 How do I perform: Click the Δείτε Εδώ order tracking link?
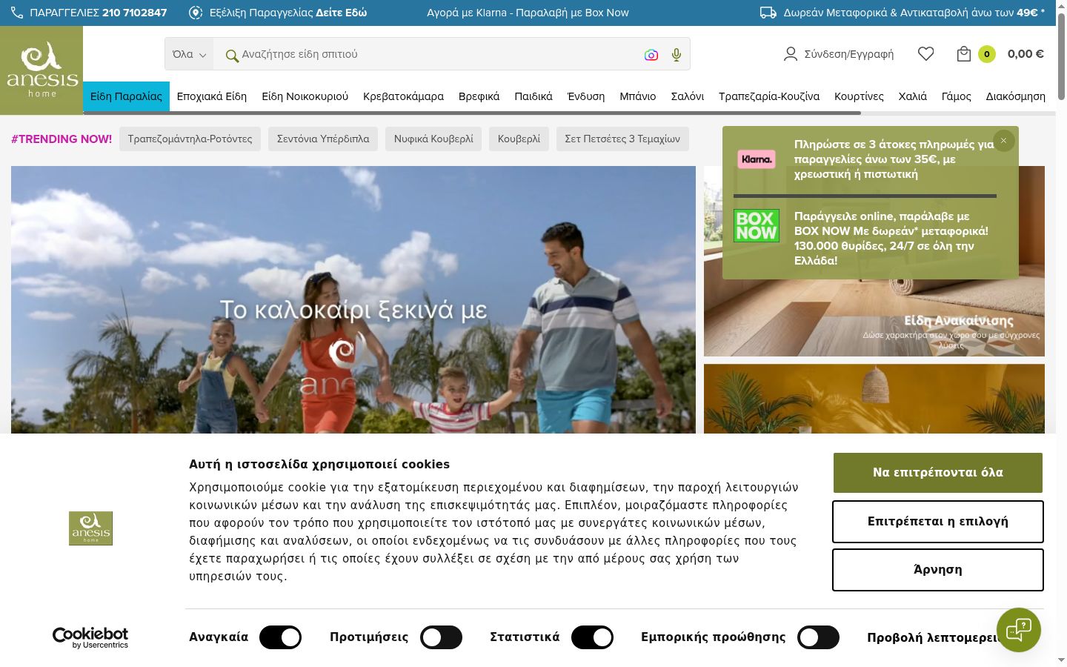pos(341,13)
